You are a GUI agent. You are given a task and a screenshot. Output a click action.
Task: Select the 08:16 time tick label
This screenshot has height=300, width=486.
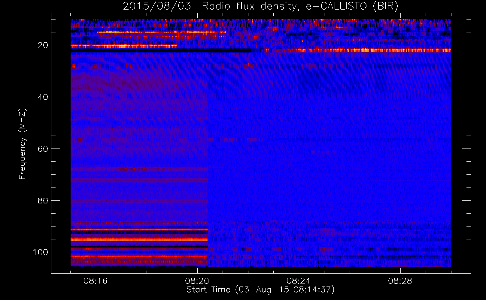96,281
